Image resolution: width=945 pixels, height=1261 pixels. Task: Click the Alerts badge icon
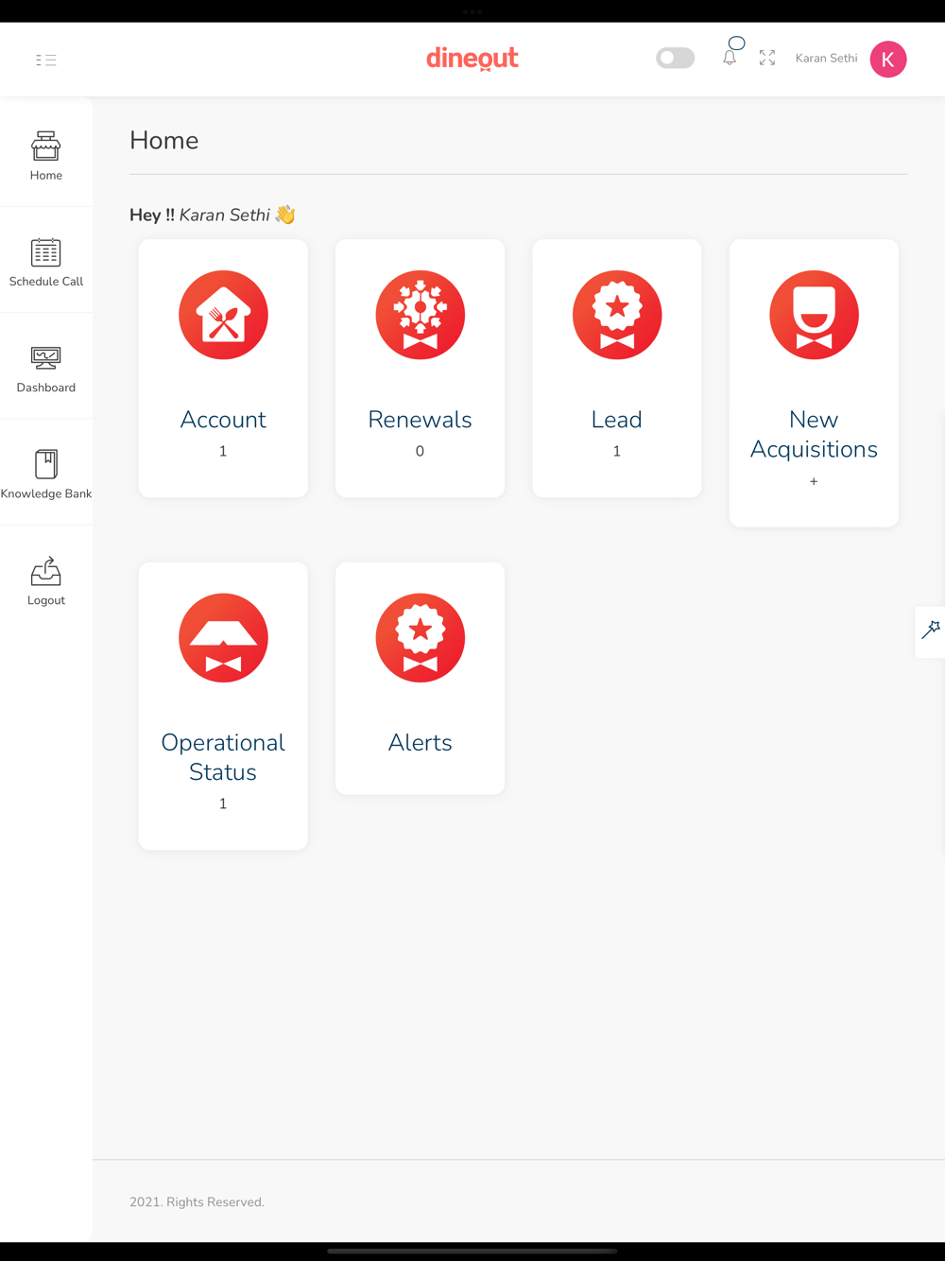click(x=421, y=638)
